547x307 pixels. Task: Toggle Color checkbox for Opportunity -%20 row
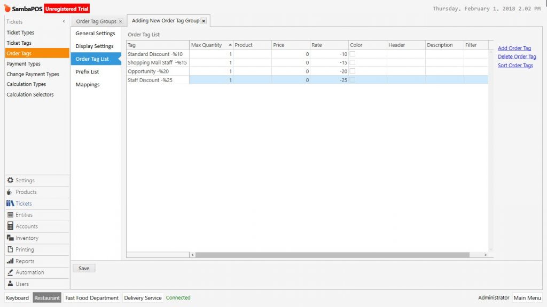click(353, 71)
